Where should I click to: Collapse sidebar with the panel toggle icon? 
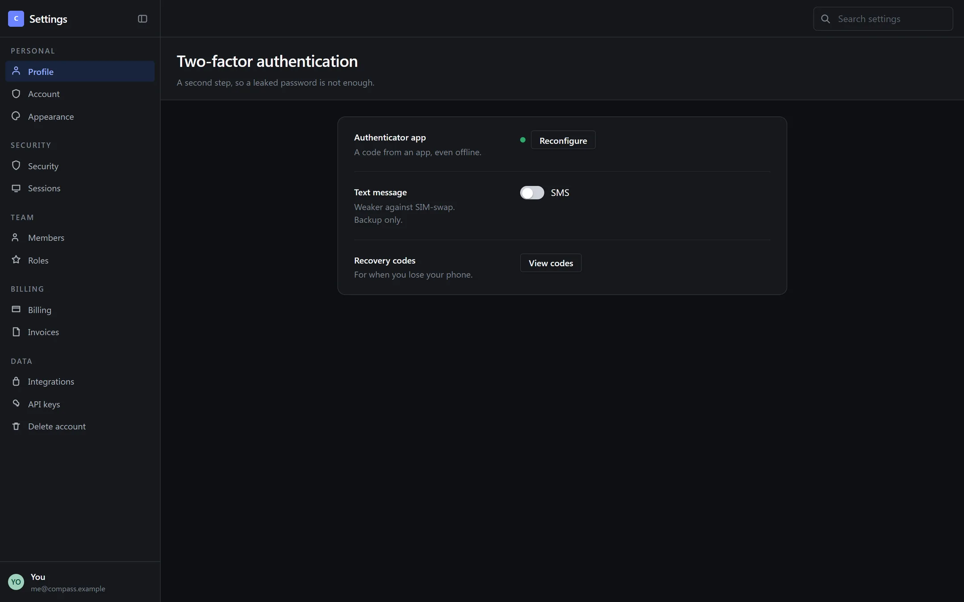pyautogui.click(x=142, y=19)
